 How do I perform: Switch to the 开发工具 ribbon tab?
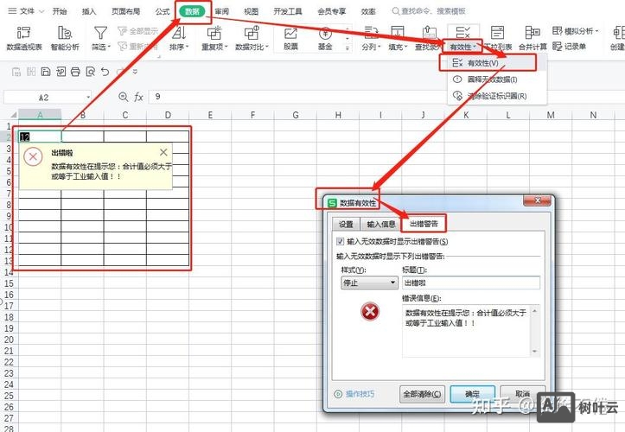[x=288, y=11]
